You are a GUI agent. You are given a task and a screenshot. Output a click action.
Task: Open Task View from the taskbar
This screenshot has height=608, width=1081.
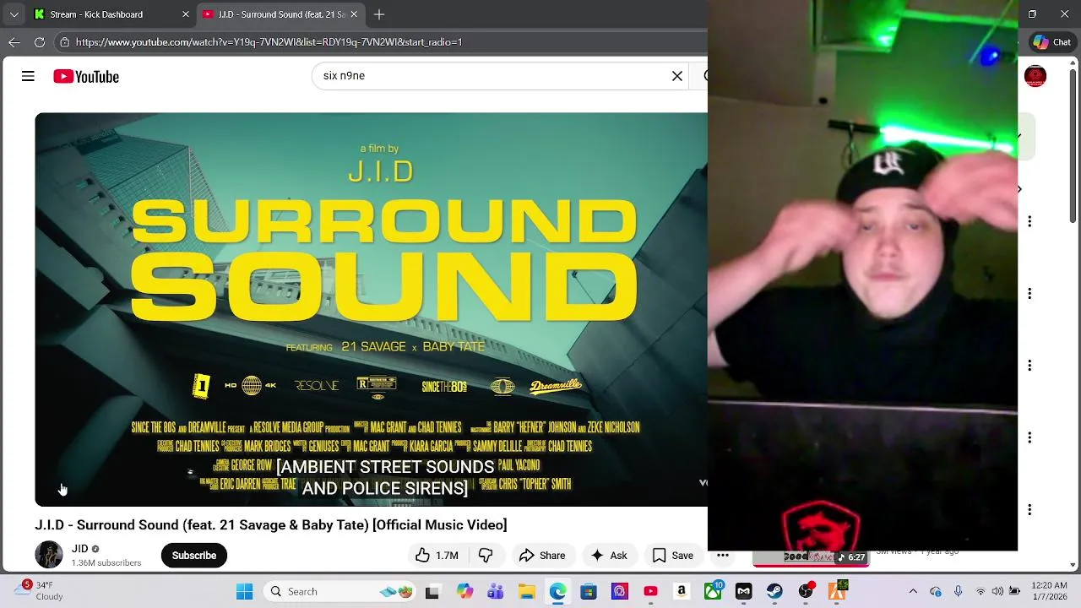point(432,591)
